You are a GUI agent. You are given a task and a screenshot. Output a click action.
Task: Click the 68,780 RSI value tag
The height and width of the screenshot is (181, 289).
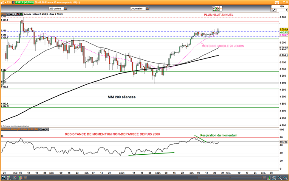(283, 142)
